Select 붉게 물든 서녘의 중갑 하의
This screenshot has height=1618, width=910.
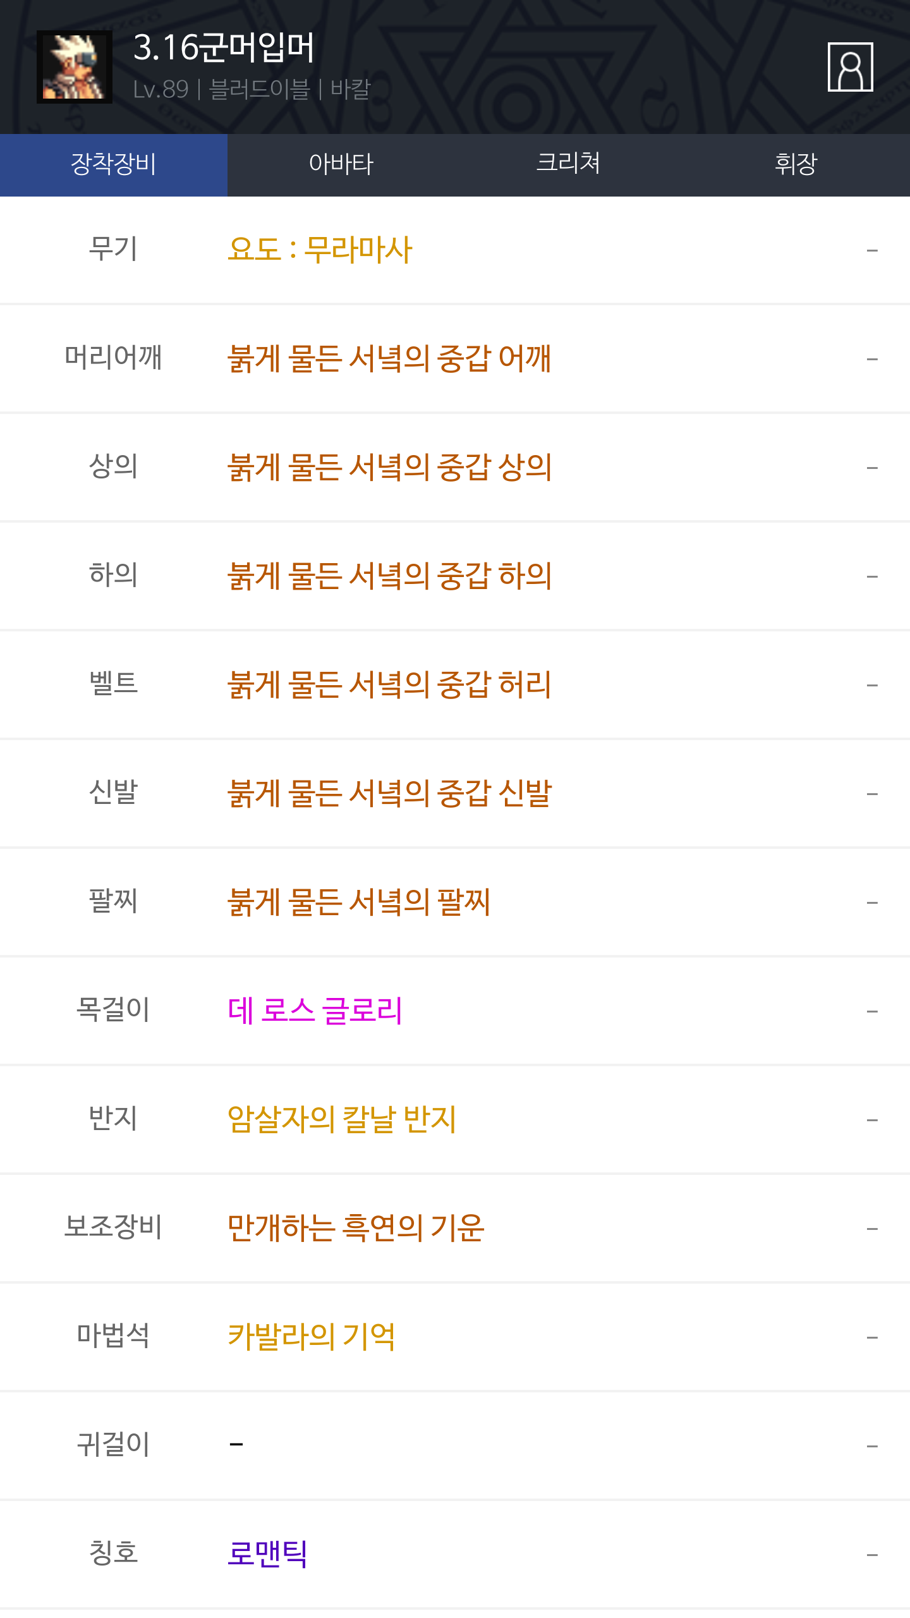(389, 576)
